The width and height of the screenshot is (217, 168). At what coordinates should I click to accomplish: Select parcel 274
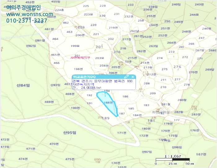[x=160, y=58]
